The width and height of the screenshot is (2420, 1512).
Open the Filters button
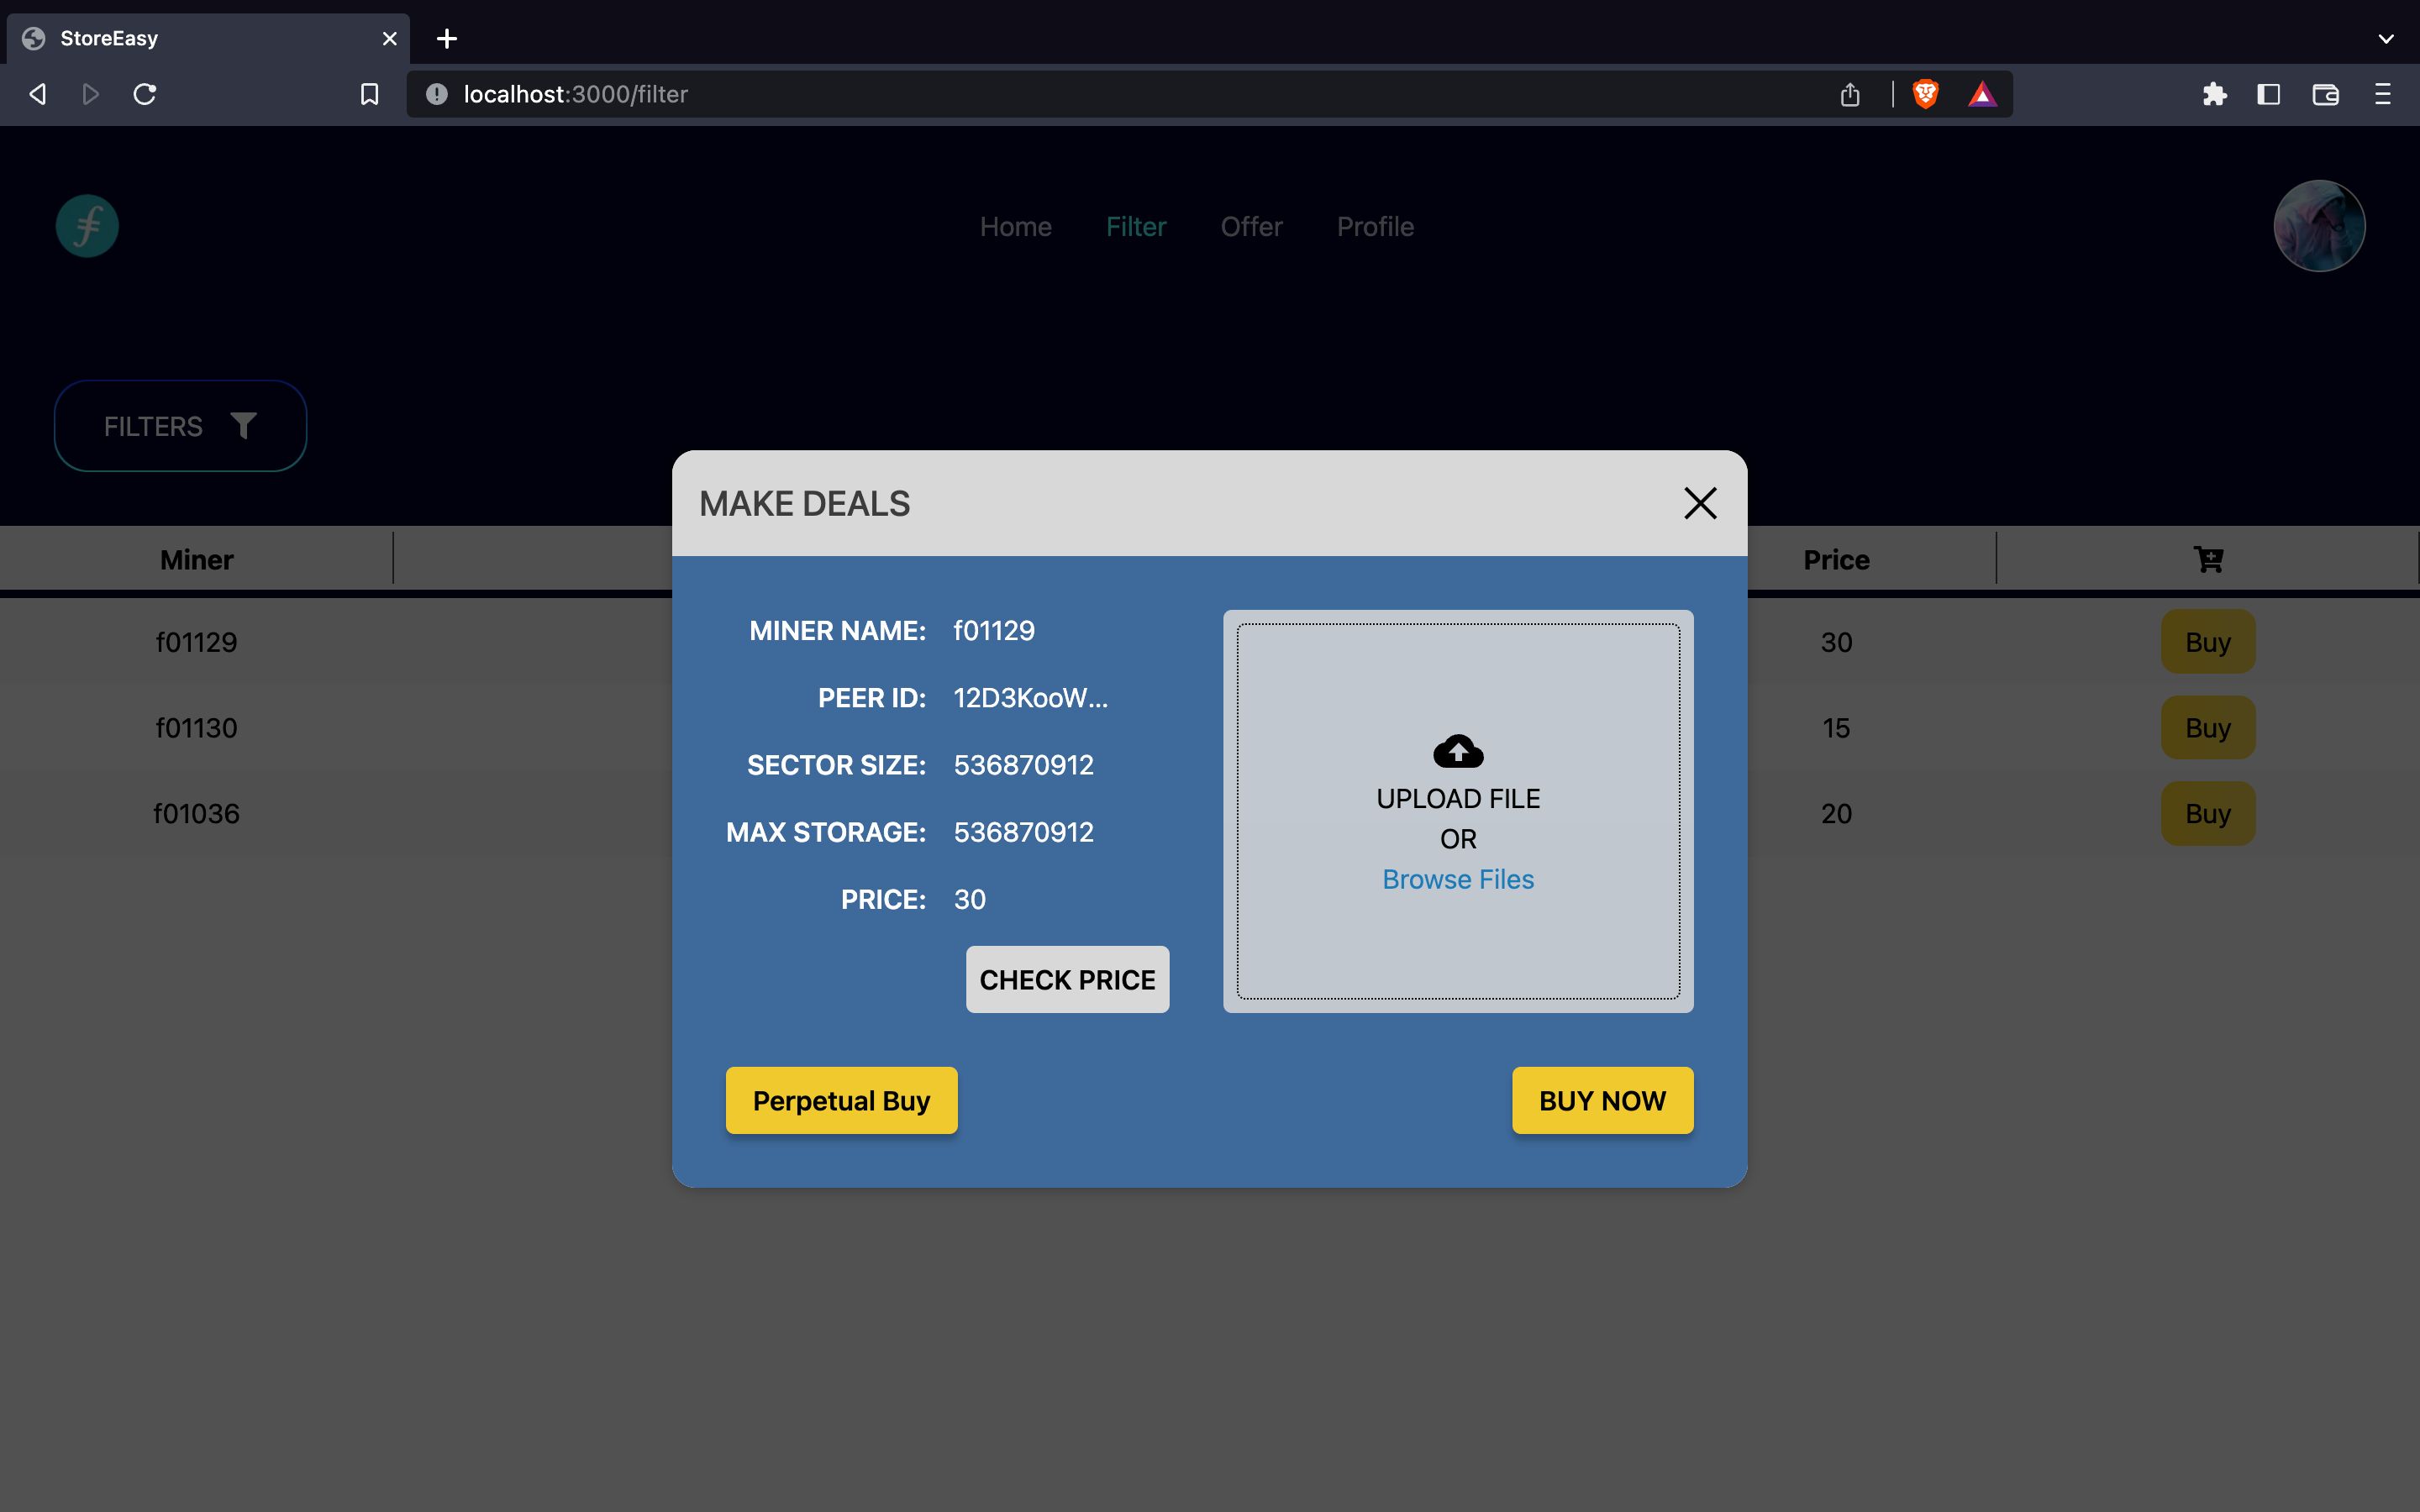click(180, 426)
